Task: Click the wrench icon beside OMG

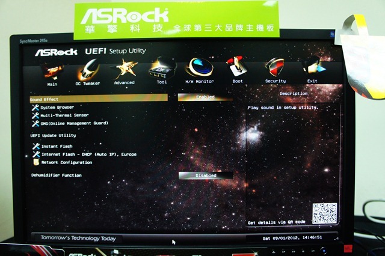Action: (35, 123)
